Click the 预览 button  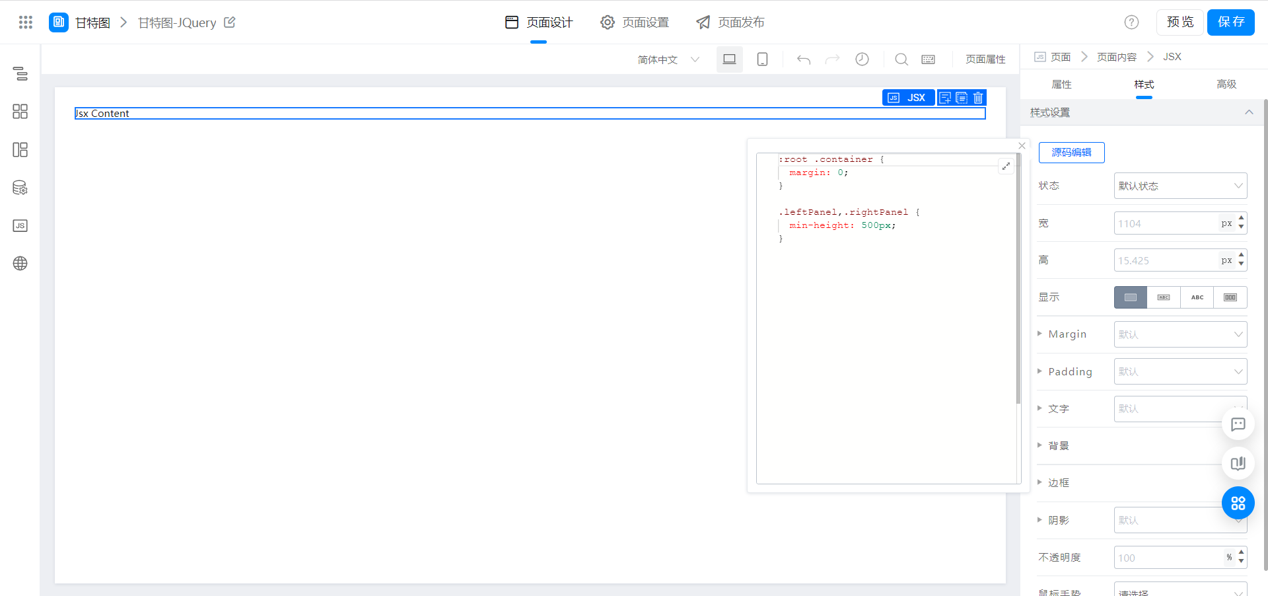1180,22
